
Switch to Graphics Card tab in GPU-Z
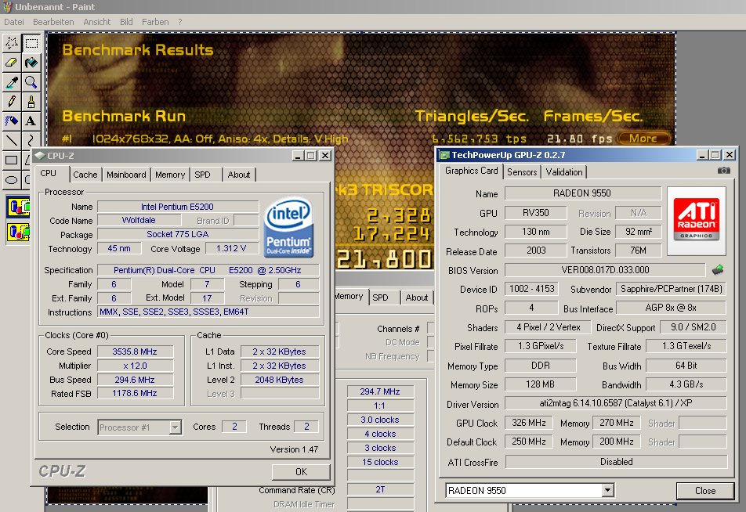click(472, 171)
